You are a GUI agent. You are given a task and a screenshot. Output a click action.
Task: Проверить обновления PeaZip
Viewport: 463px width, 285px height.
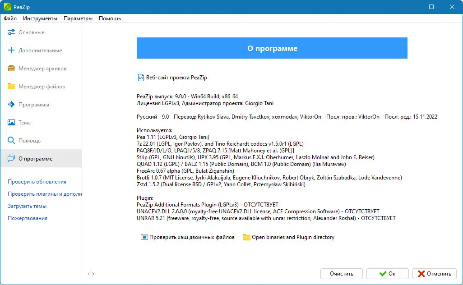31,181
